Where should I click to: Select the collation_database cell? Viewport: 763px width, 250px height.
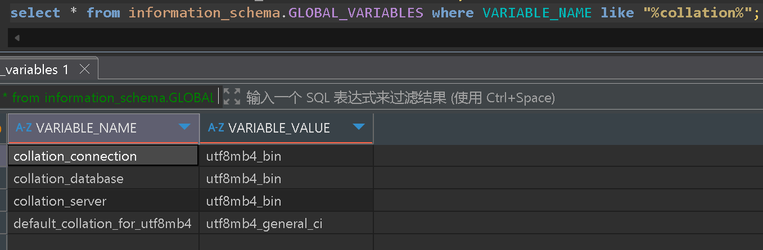[103, 179]
